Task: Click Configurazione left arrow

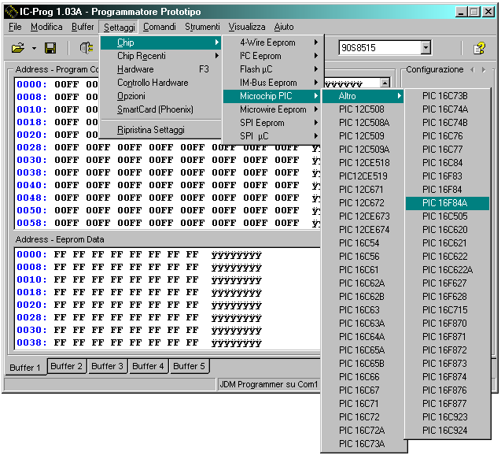Action: pos(473,70)
